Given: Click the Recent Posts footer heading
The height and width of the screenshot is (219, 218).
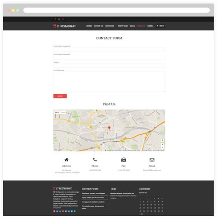Looking at the screenshot, I should [90, 189].
